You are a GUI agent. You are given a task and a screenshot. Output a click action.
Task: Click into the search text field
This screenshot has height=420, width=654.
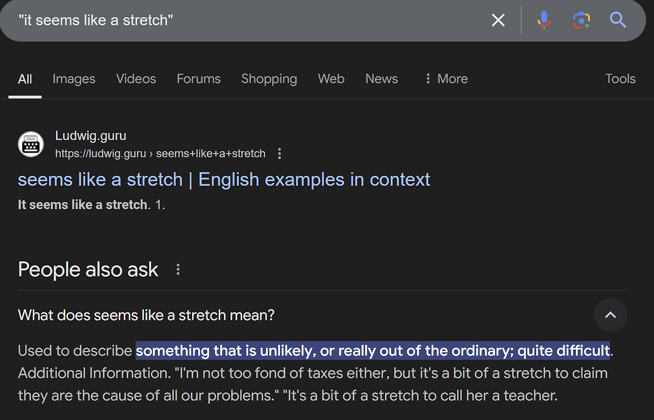click(255, 20)
